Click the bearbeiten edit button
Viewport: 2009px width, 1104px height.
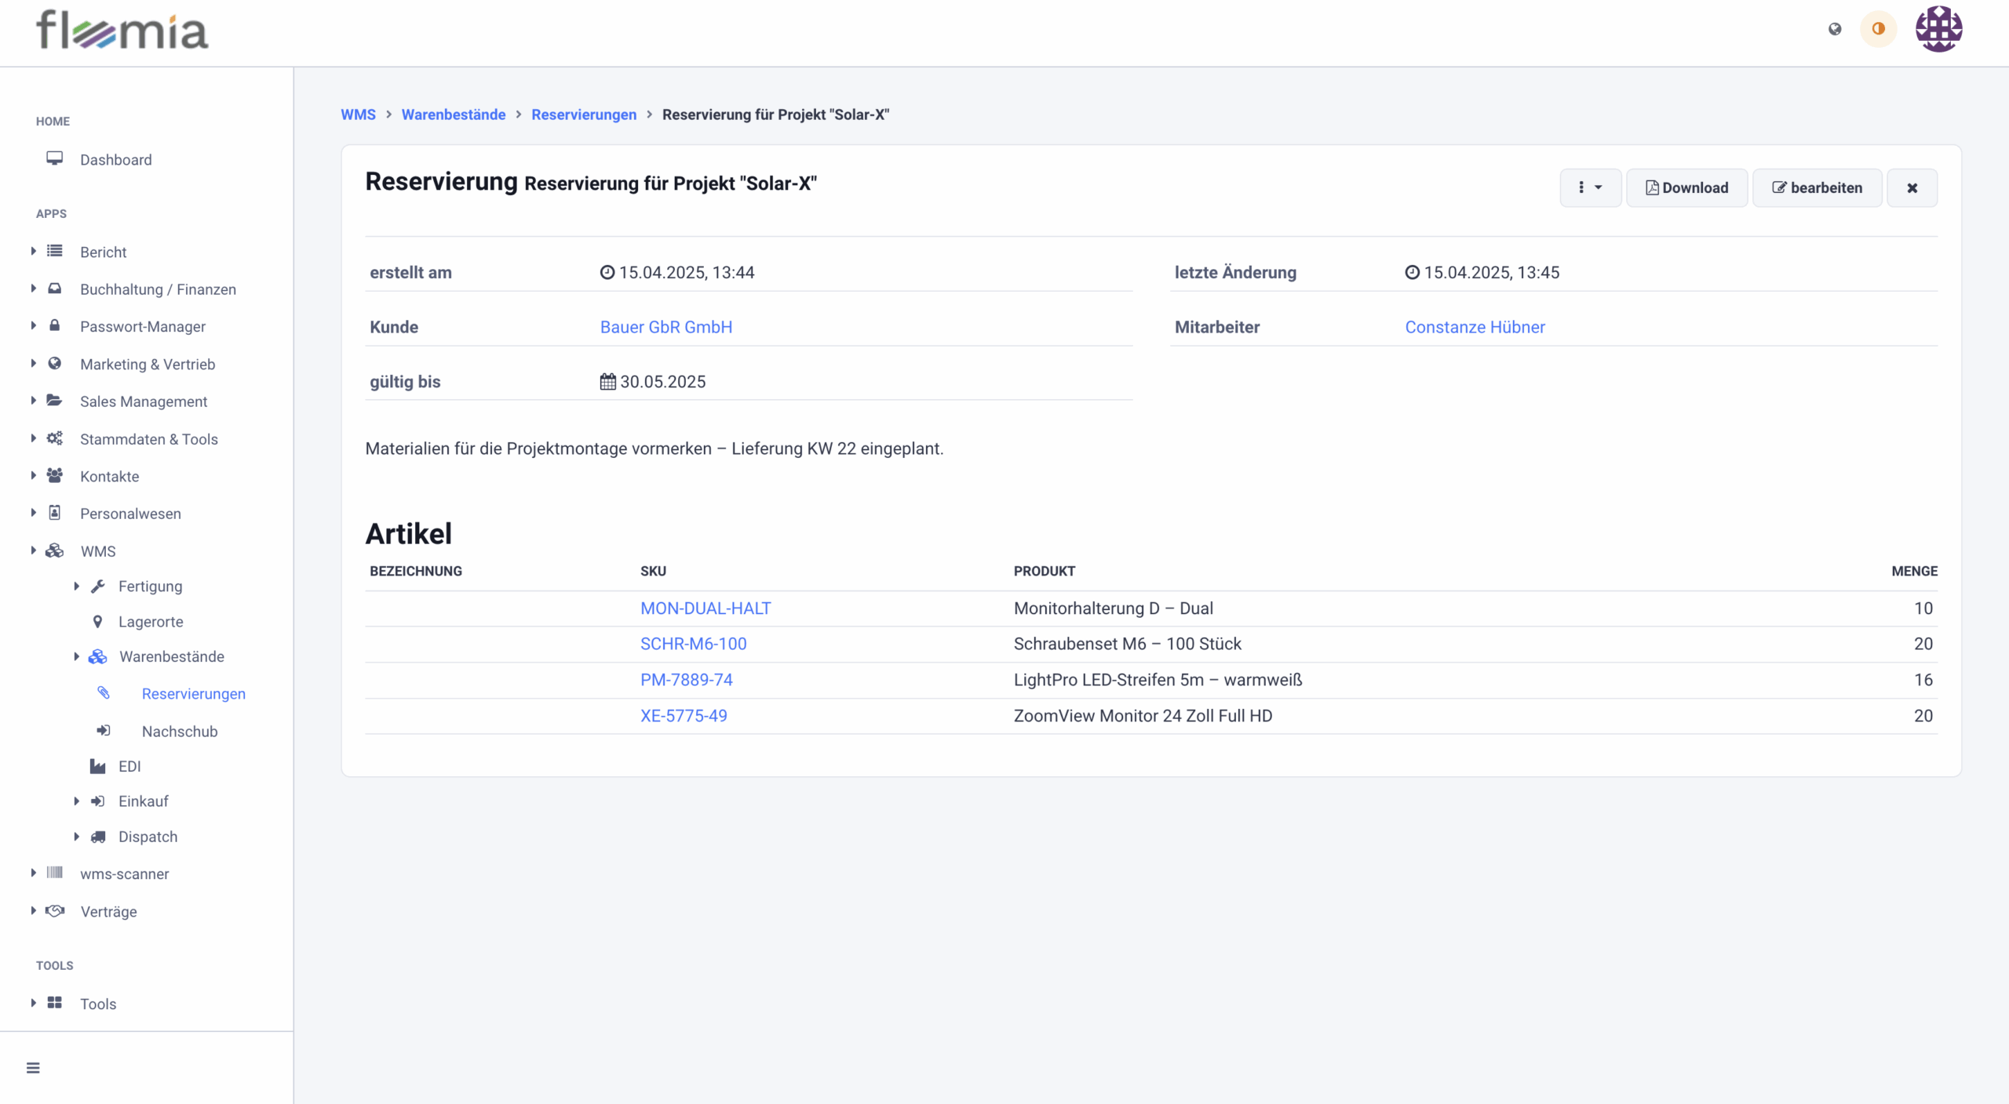tap(1817, 187)
